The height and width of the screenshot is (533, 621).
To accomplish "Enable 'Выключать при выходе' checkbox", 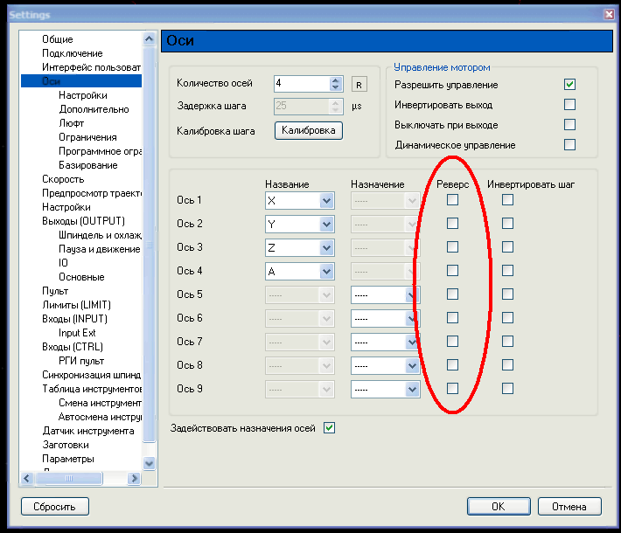I will click(x=569, y=125).
